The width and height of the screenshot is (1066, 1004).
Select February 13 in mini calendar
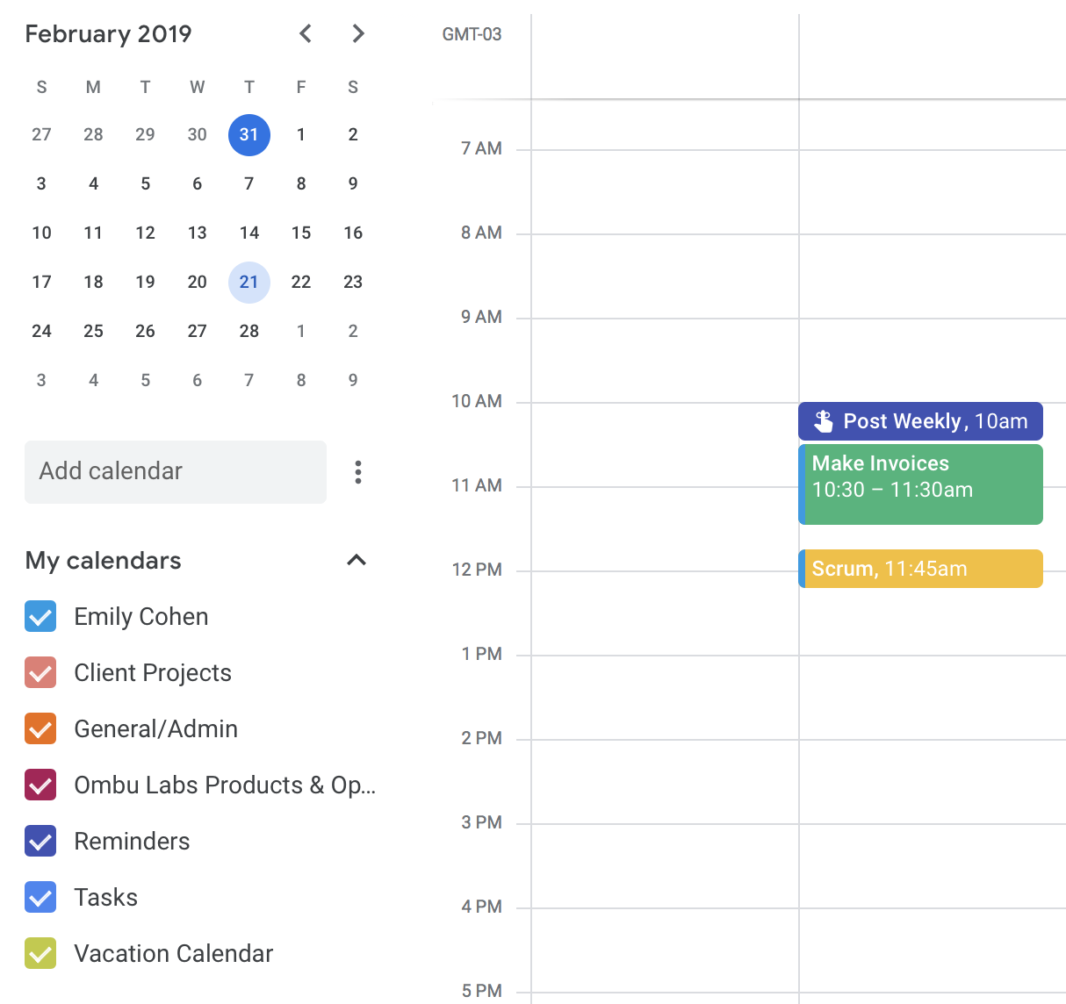click(198, 233)
